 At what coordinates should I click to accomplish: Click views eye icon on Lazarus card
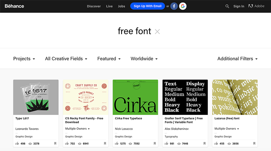(x=229, y=144)
